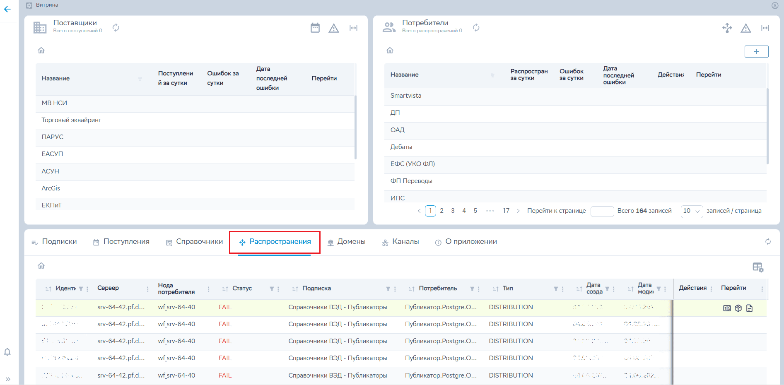The width and height of the screenshot is (784, 385).
Task: Open filter for Статус column
Action: [x=272, y=289]
